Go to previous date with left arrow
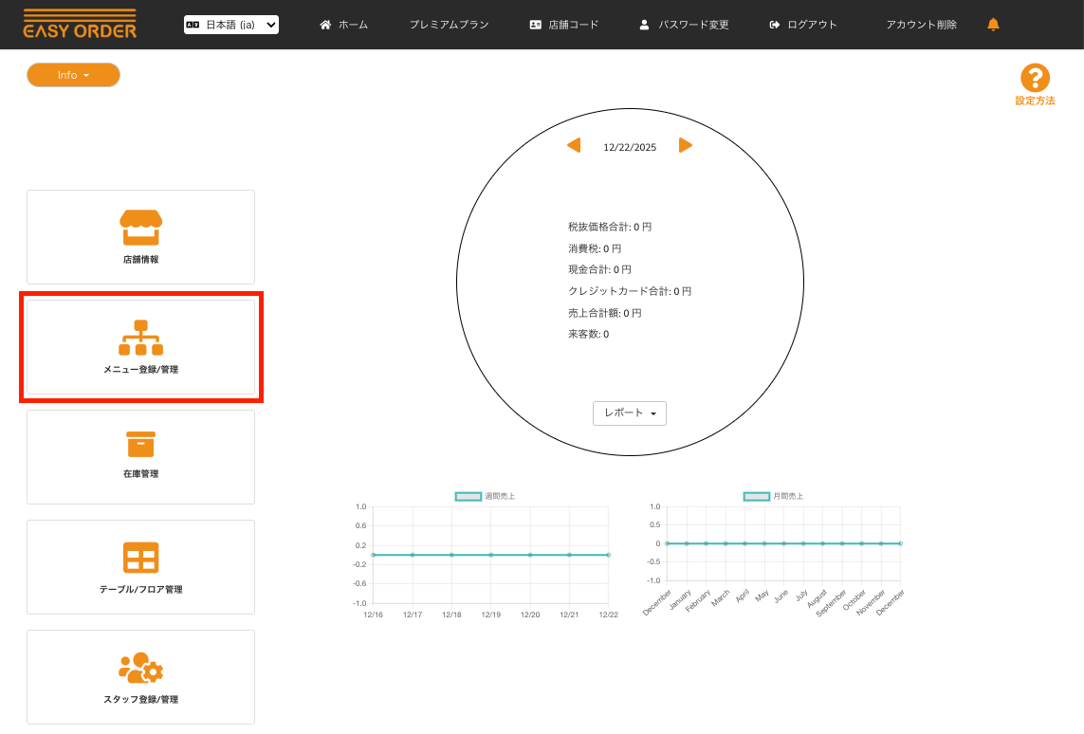This screenshot has width=1084, height=734. click(x=574, y=145)
